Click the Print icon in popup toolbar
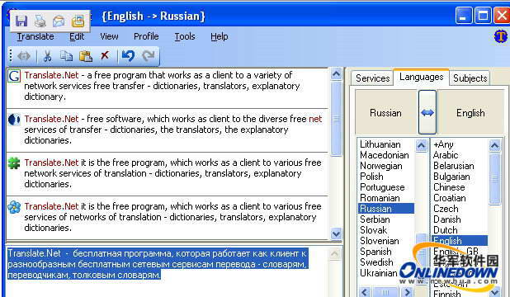 pyautogui.click(x=40, y=21)
